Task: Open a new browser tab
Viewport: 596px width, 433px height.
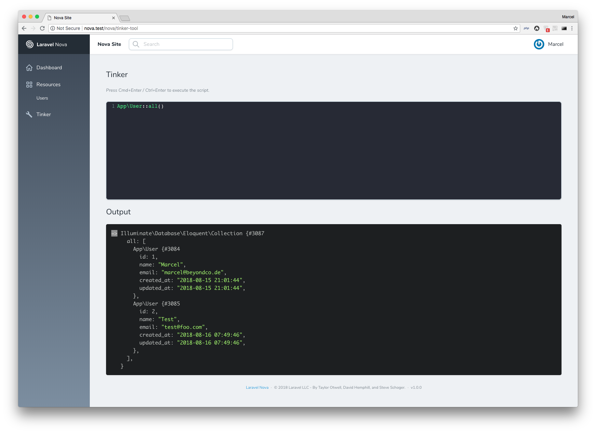Action: point(125,18)
